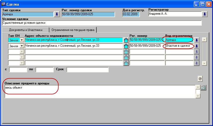
Task: Click Рег. номер cell in the Аренда row
Action: pos(147,40)
